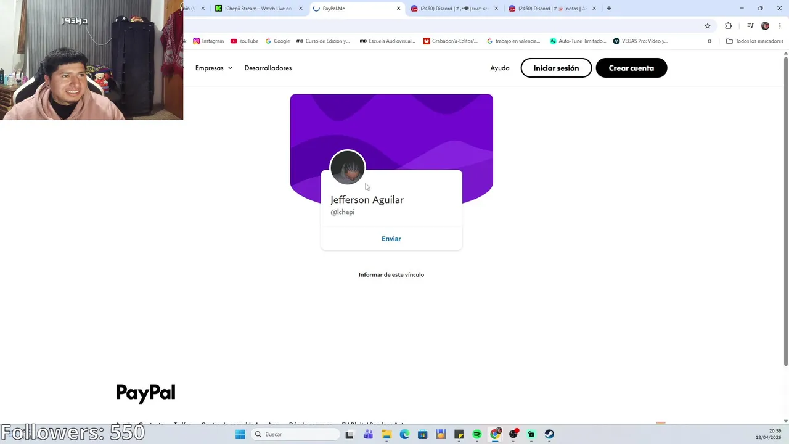Viewport: 789px width, 444px height.
Task: Open the Chrome extensions puzzle icon
Action: (728, 26)
